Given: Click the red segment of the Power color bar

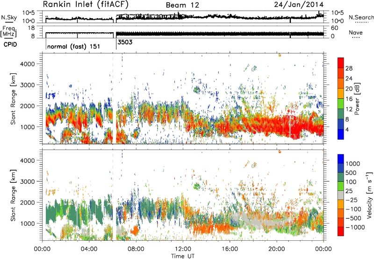Looking at the screenshot, I should click(341, 63).
